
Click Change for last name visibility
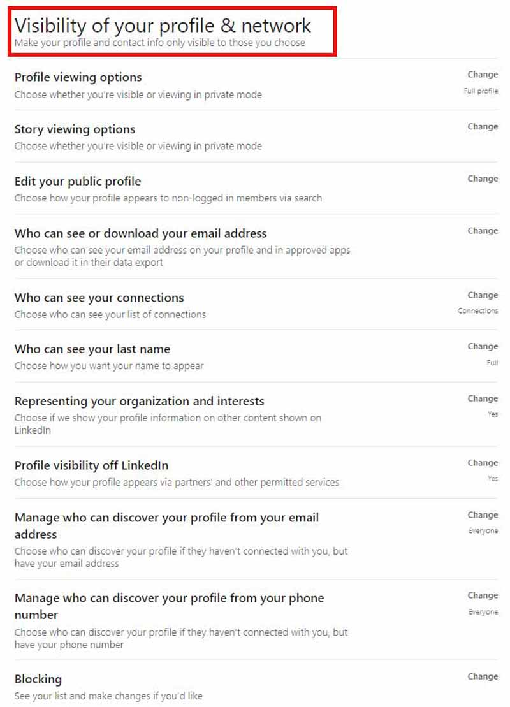click(x=482, y=347)
